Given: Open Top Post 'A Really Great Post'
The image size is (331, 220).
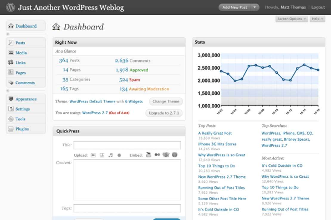Looking at the screenshot, I should (215, 133).
